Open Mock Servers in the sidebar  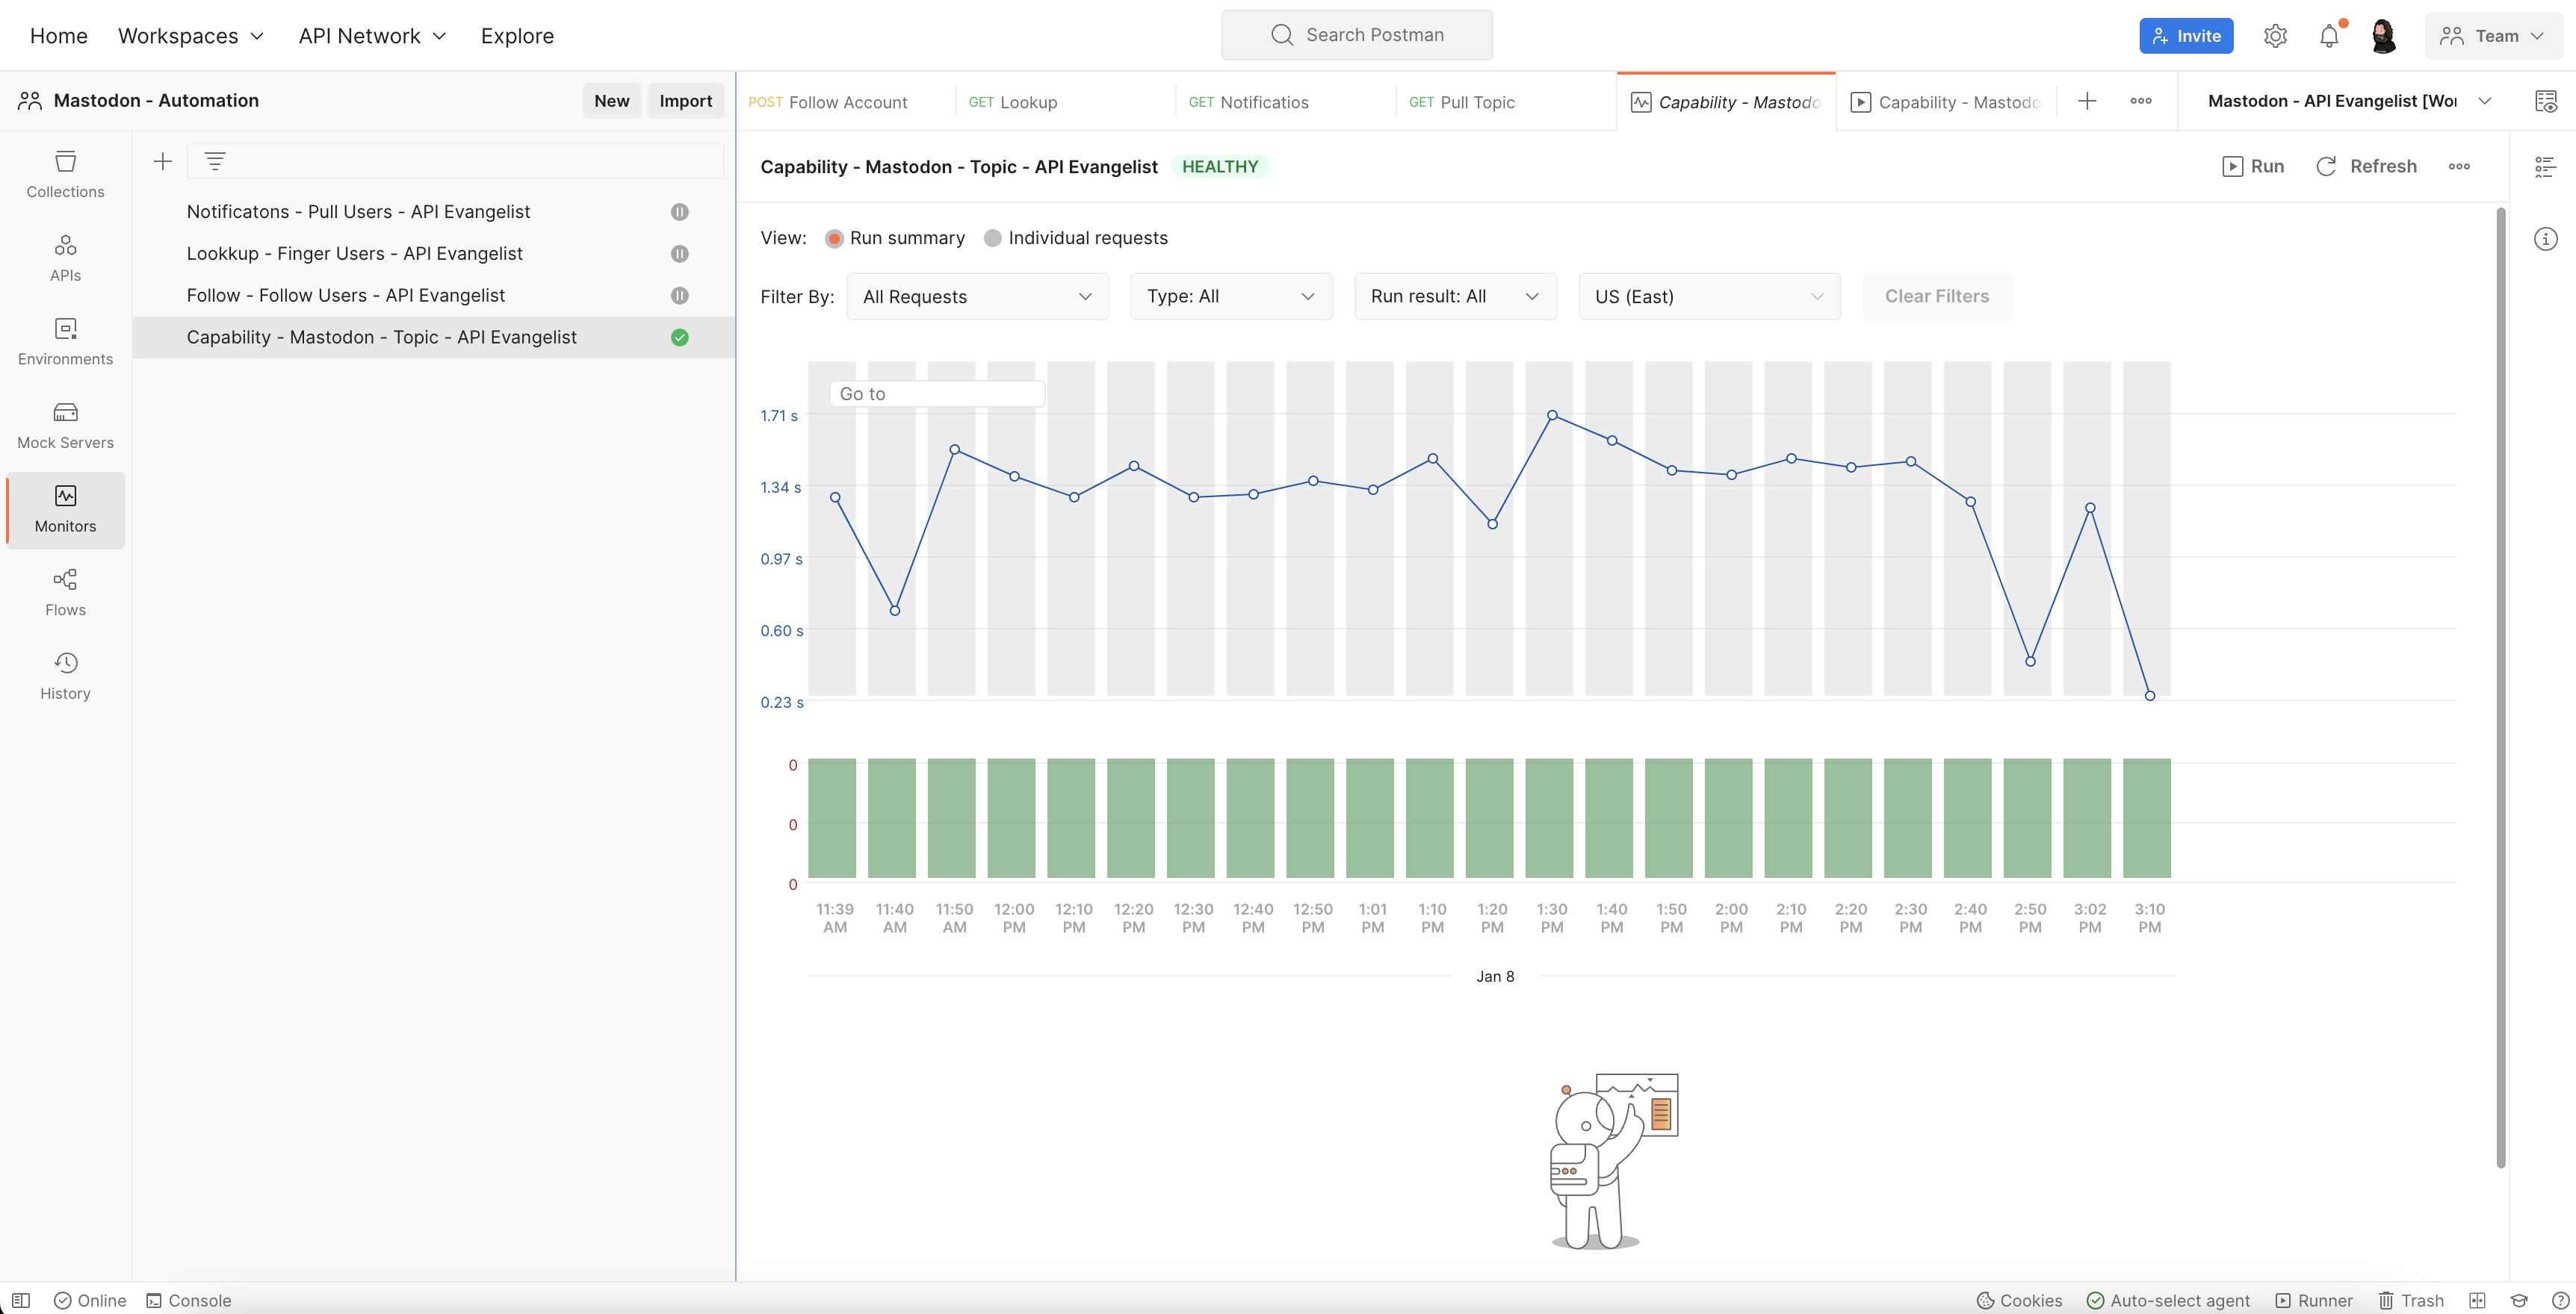65,426
